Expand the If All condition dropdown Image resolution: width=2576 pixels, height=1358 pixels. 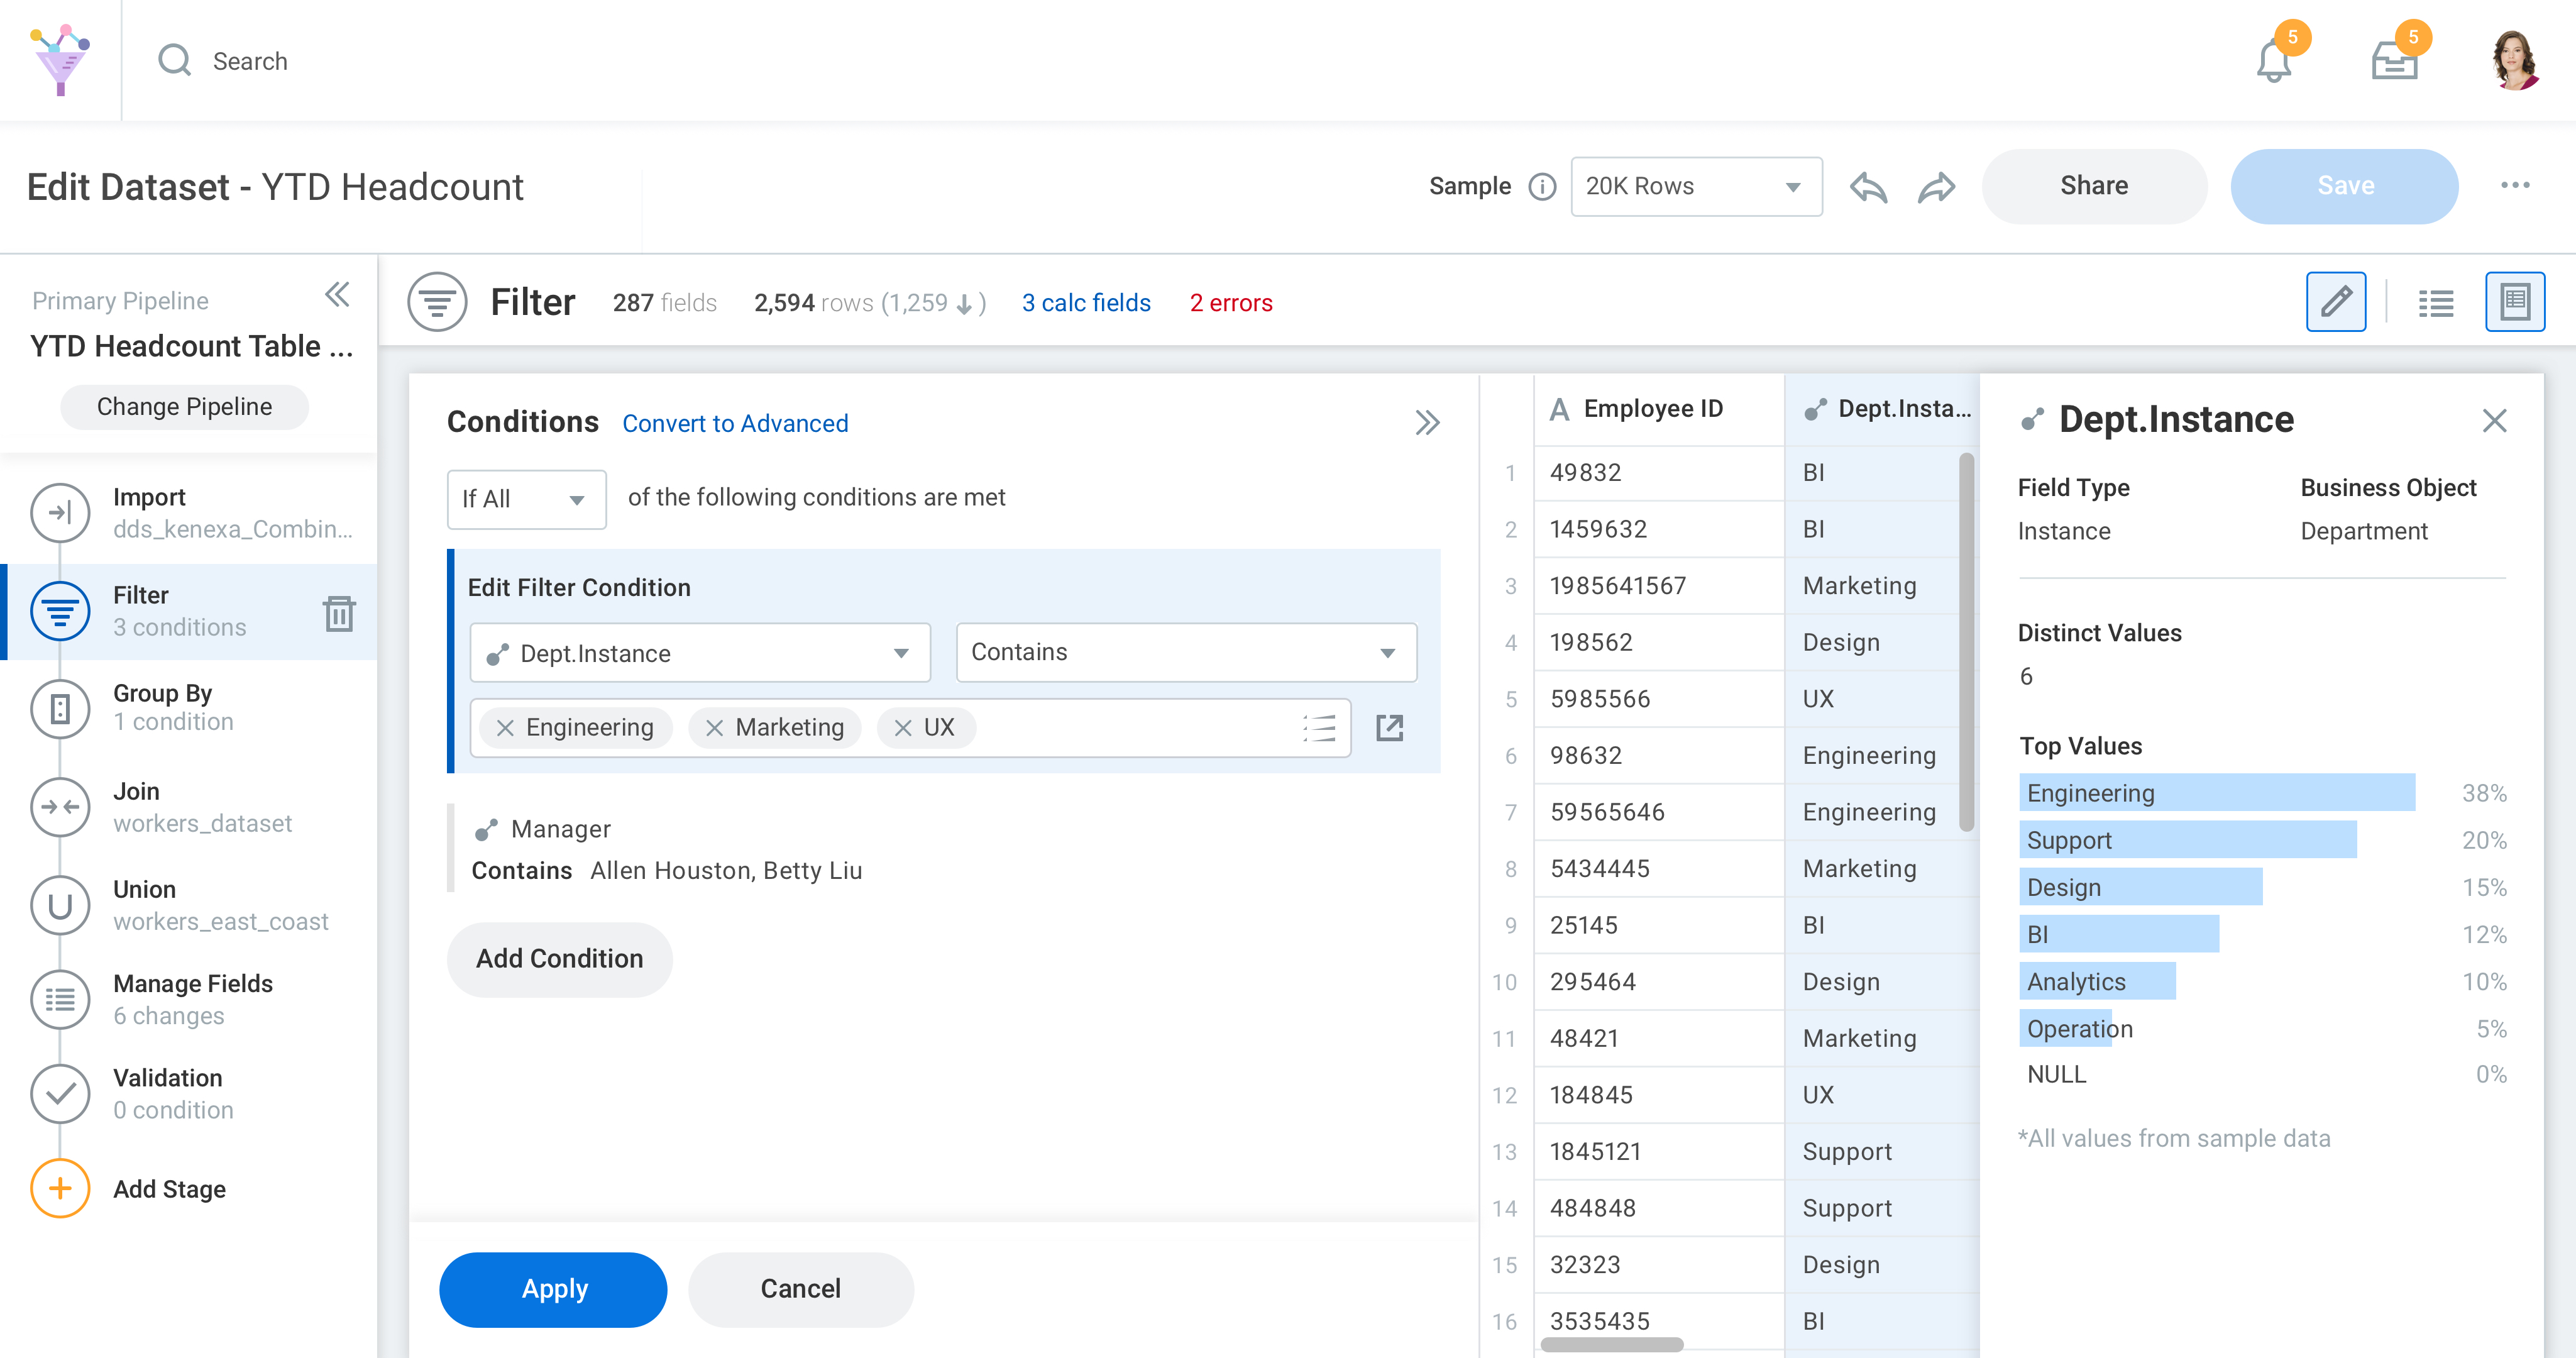pyautogui.click(x=526, y=499)
